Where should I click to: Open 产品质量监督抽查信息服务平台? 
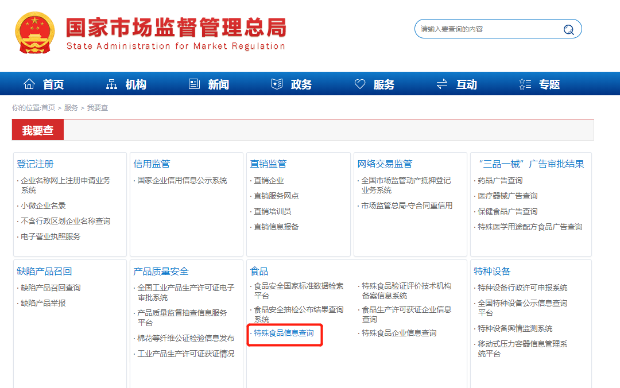tap(182, 317)
